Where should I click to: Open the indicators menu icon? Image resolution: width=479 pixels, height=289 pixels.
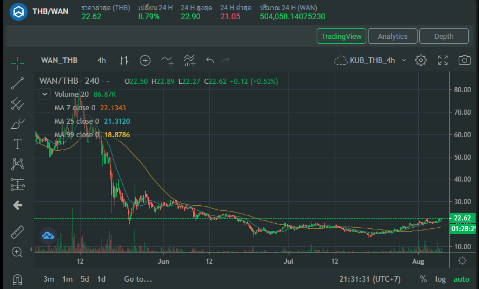tap(167, 60)
